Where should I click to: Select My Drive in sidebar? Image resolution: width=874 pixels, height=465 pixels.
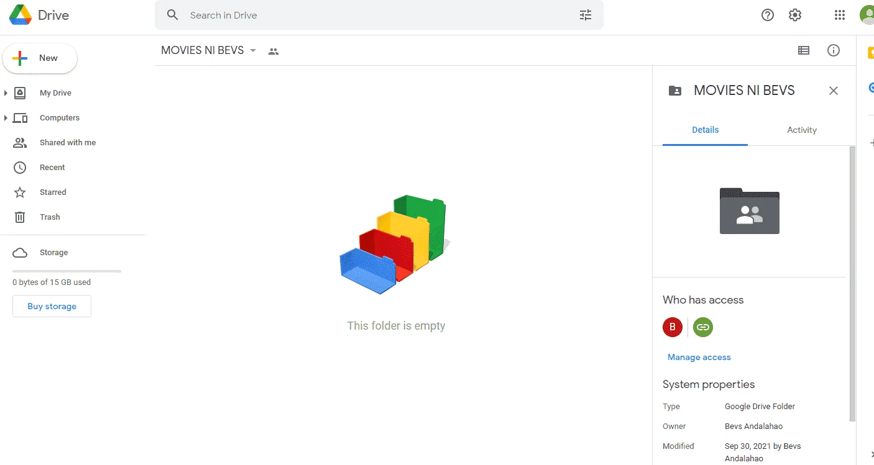point(55,93)
